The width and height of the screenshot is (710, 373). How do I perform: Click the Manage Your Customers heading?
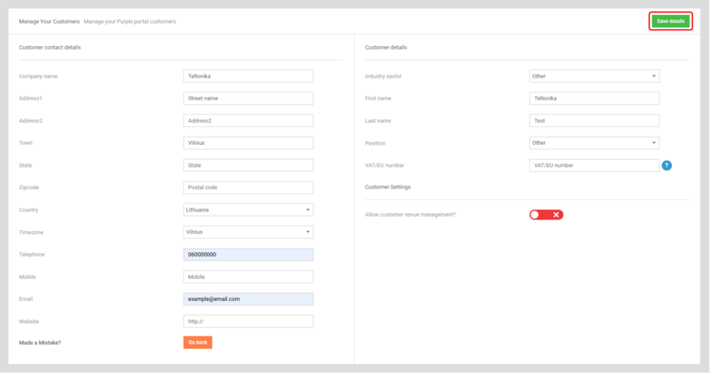[49, 20]
